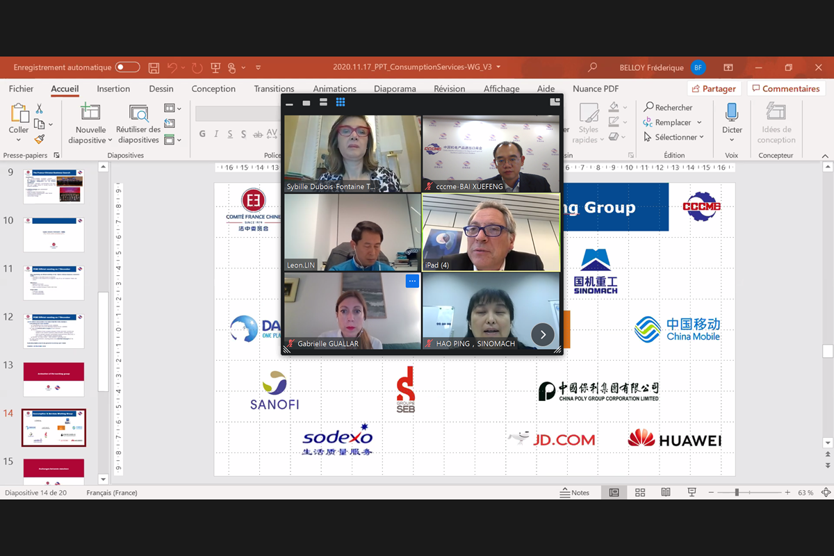Start slideshow from the status bar icon
Viewport: 834px width, 556px height.
click(x=692, y=493)
